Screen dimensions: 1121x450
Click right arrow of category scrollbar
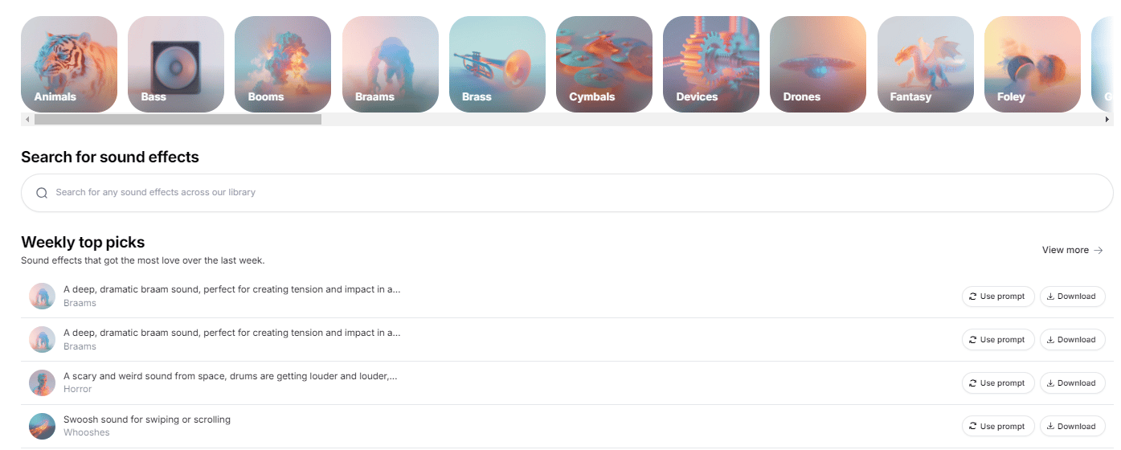(x=1107, y=120)
